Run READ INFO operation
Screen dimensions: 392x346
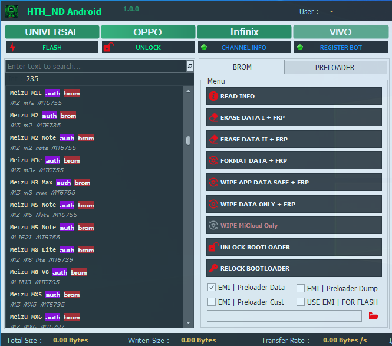[294, 96]
